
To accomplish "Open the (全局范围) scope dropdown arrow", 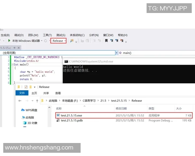I will tap(117, 53).
